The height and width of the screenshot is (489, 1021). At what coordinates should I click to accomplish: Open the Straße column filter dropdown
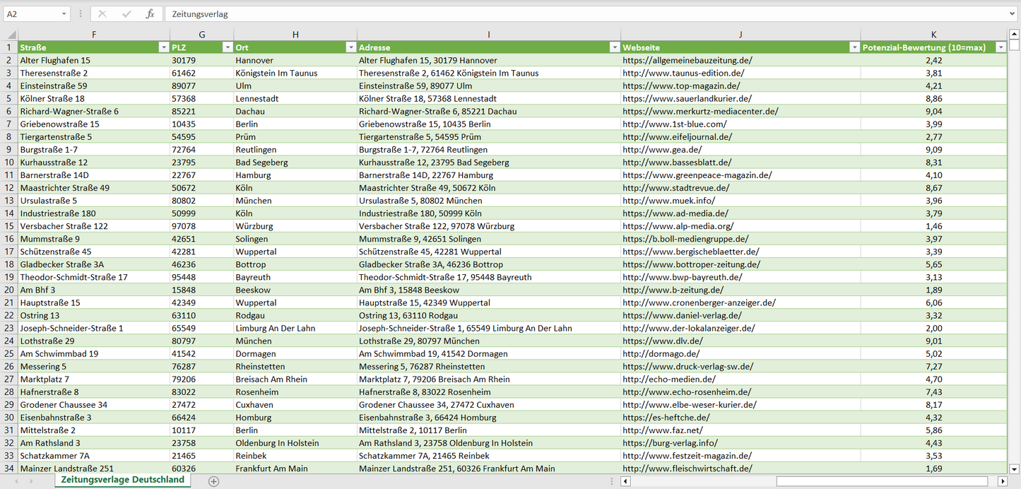163,47
